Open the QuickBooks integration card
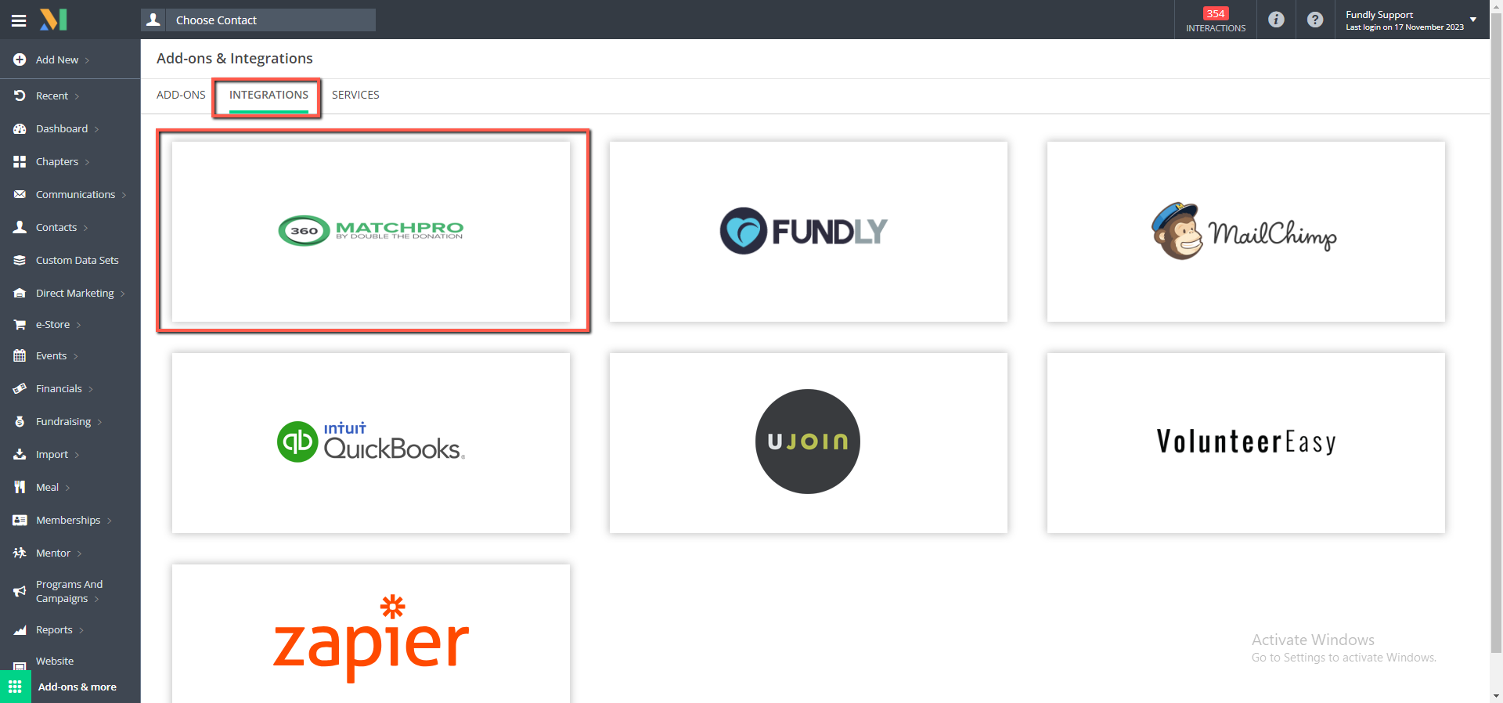1503x703 pixels. [x=371, y=443]
